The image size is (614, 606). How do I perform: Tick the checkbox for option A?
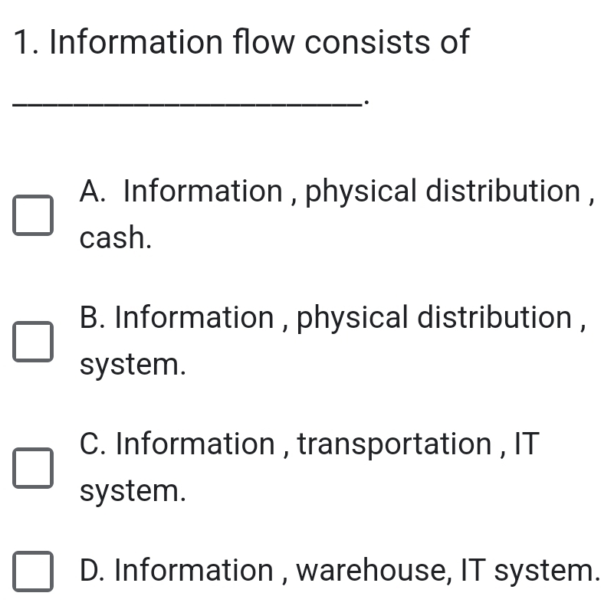pos(33,215)
